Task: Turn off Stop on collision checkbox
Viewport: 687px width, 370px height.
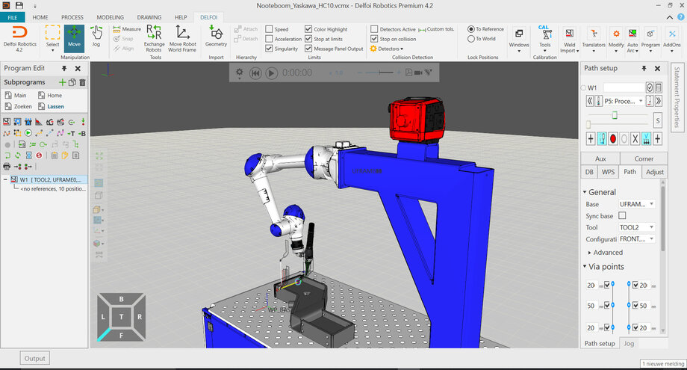Action: pyautogui.click(x=374, y=39)
